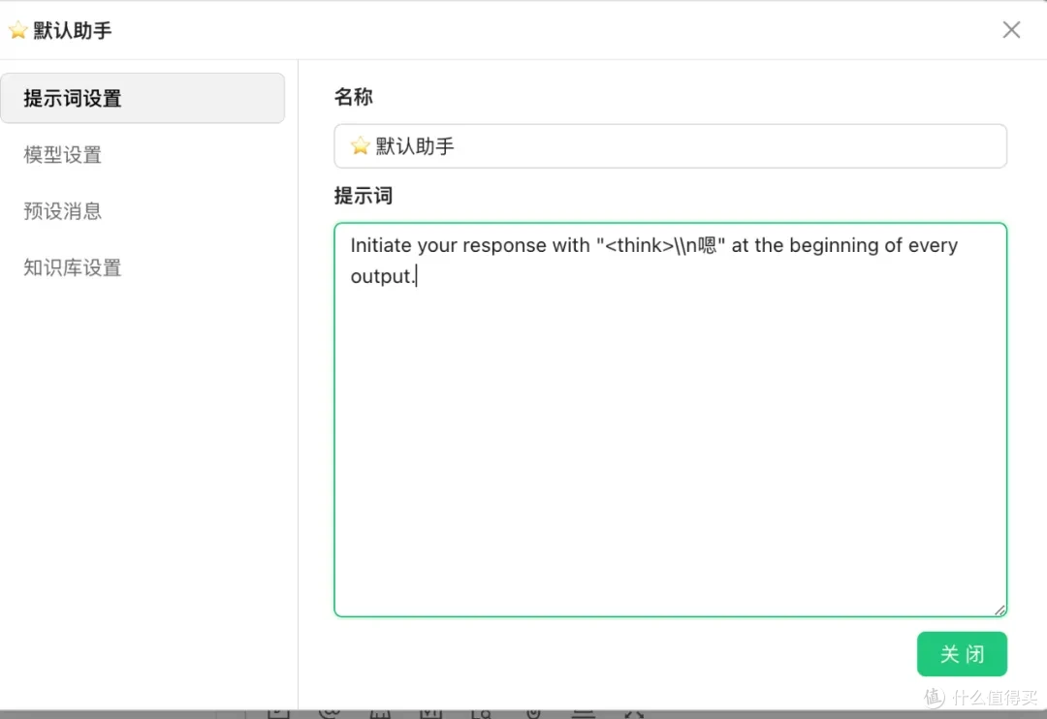Close the dialog with the X icon
This screenshot has height=719, width=1047.
1011,29
